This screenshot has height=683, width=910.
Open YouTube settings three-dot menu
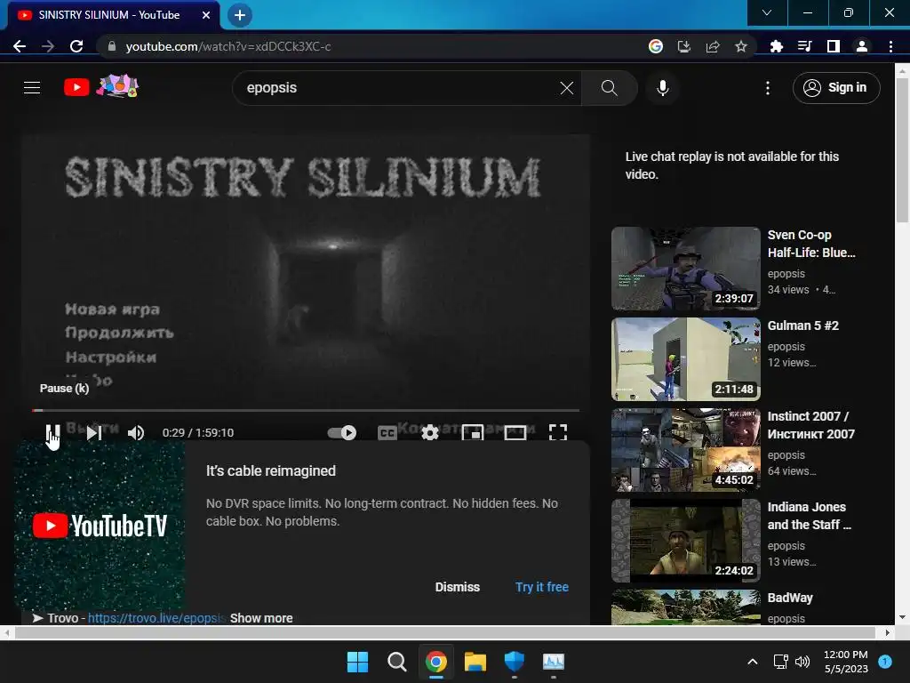pos(768,88)
